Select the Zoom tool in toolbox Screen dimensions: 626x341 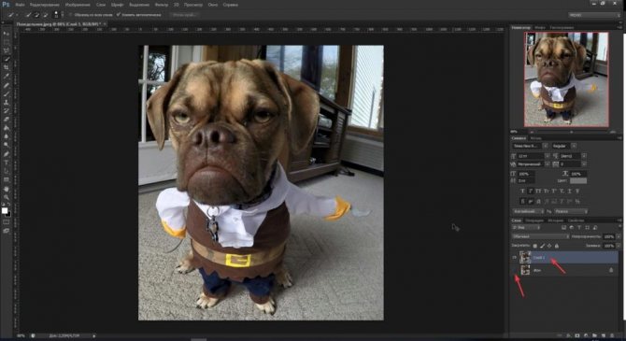point(7,197)
